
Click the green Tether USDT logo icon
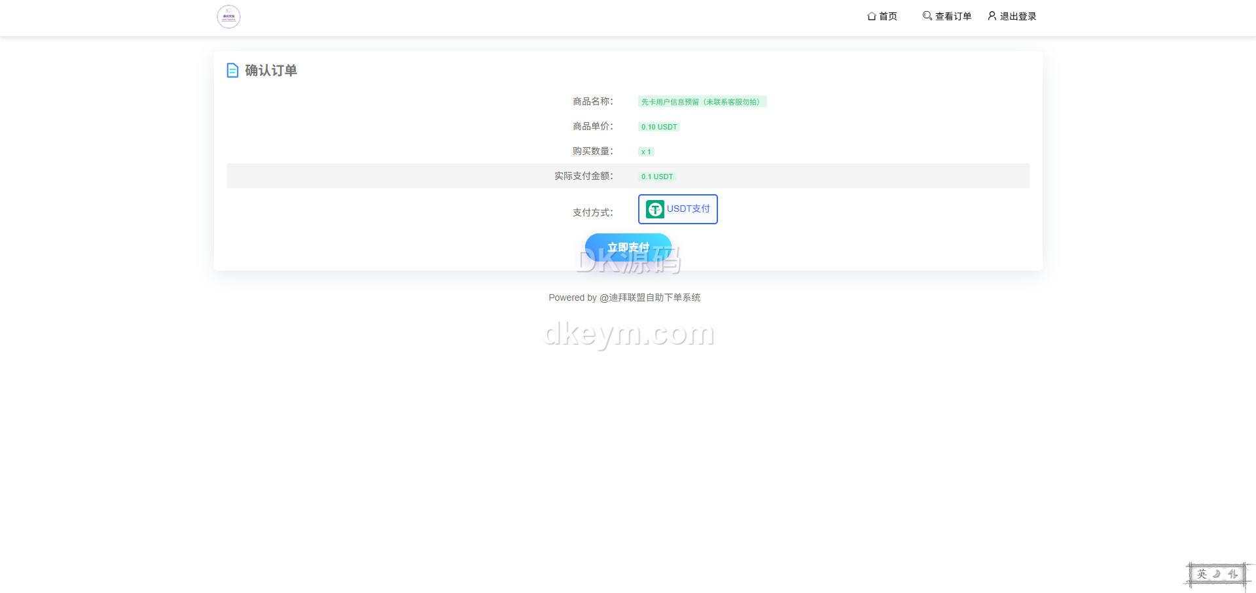655,209
